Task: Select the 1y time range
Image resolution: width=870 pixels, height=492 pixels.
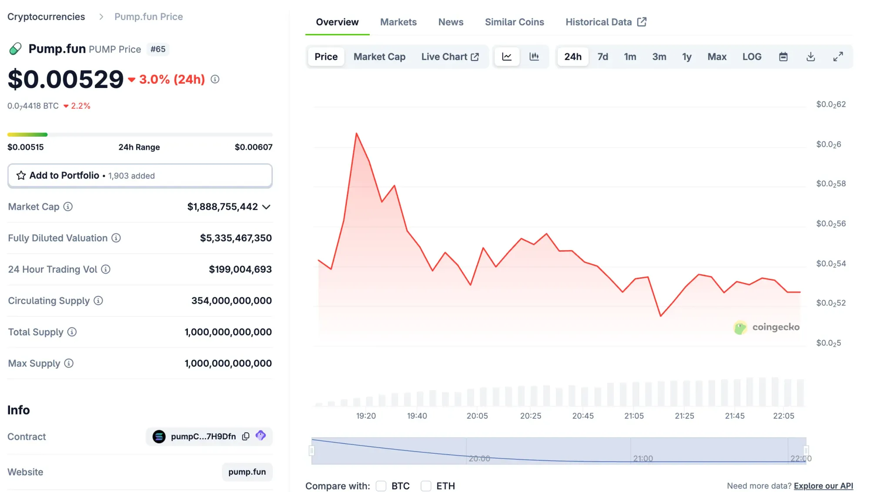Action: tap(687, 57)
